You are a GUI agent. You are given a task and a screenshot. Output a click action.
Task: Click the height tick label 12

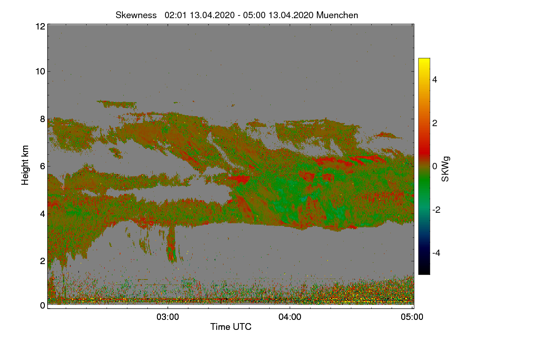click(40, 26)
